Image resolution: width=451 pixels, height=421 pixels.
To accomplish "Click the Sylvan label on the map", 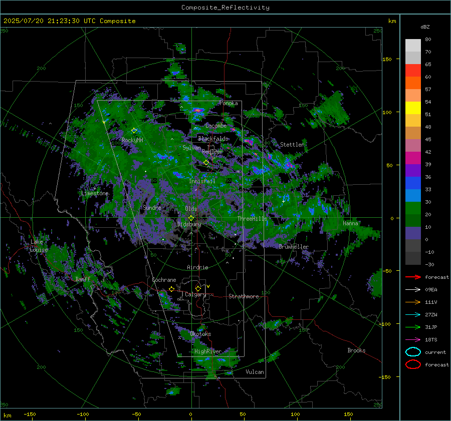I will pyautogui.click(x=191, y=148).
